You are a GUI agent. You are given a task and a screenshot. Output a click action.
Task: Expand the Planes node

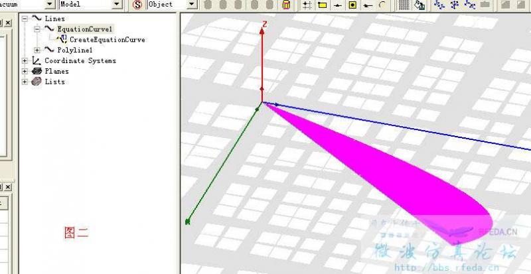25,72
